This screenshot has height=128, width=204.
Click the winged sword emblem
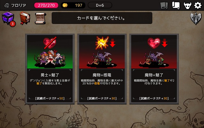click(196, 19)
